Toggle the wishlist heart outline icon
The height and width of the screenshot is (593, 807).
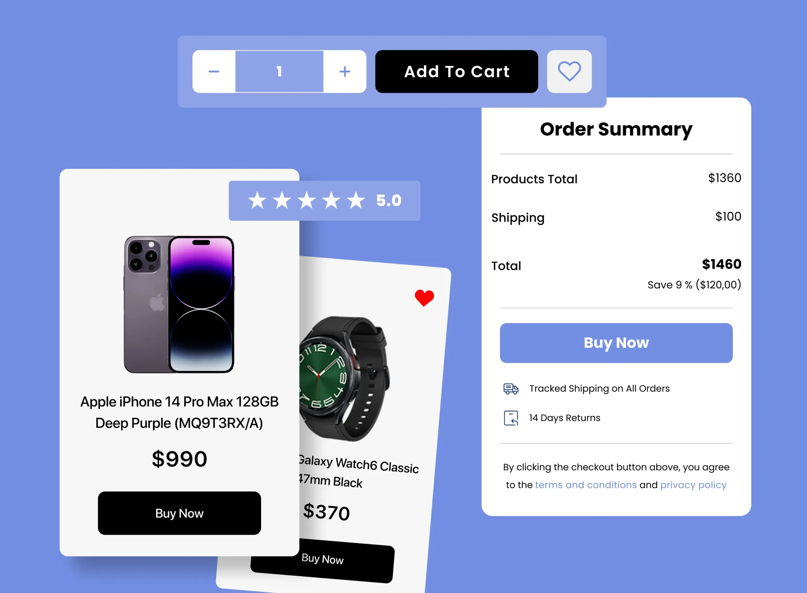tap(569, 72)
